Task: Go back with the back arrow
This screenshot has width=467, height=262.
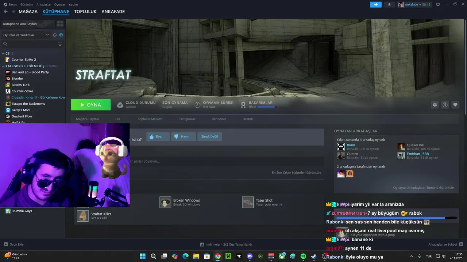Action: 5,12
